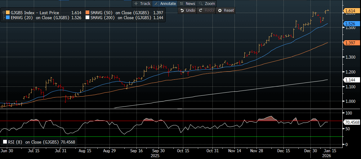The width and height of the screenshot is (361, 159).
Task: Click the 70.4568 RSI value tag
Action: (352, 122)
